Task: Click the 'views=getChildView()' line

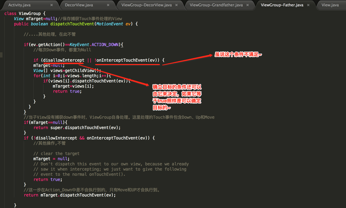Action: coord(67,71)
